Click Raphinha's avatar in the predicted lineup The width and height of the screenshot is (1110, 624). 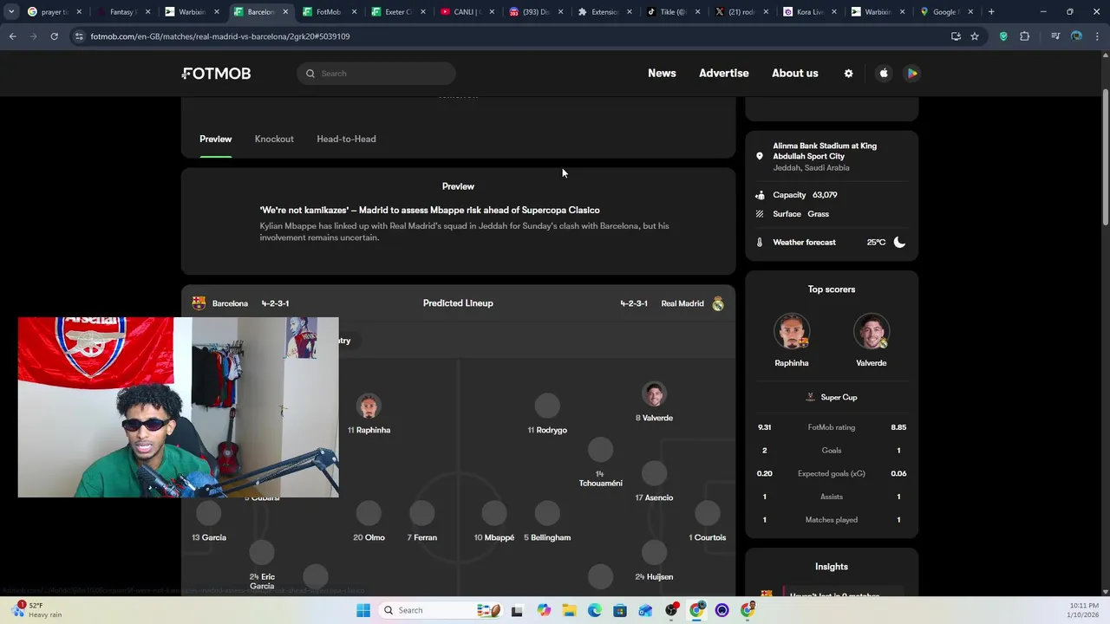coord(369,407)
